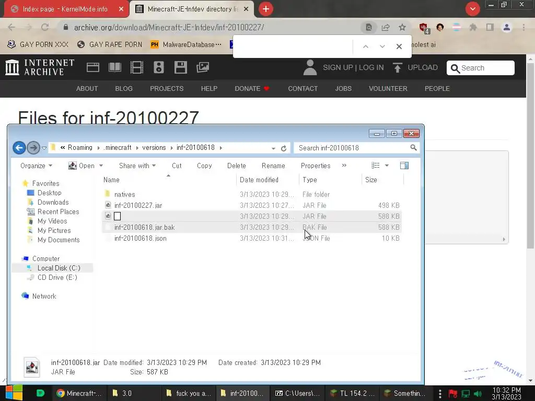This screenshot has width=535, height=401.
Task: Click the user avatar icon beside Sign Up
Action: point(310,67)
